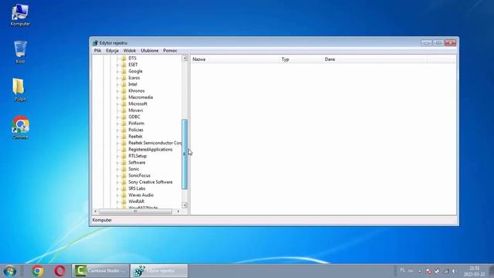The width and height of the screenshot is (494, 278).
Task: Launch the Chrome desktop shortcut
Action: (21, 127)
